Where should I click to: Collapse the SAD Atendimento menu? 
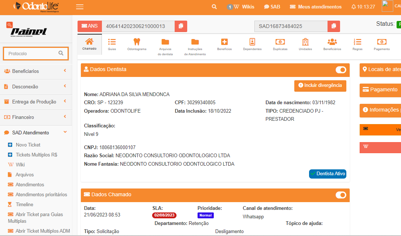tap(36, 133)
